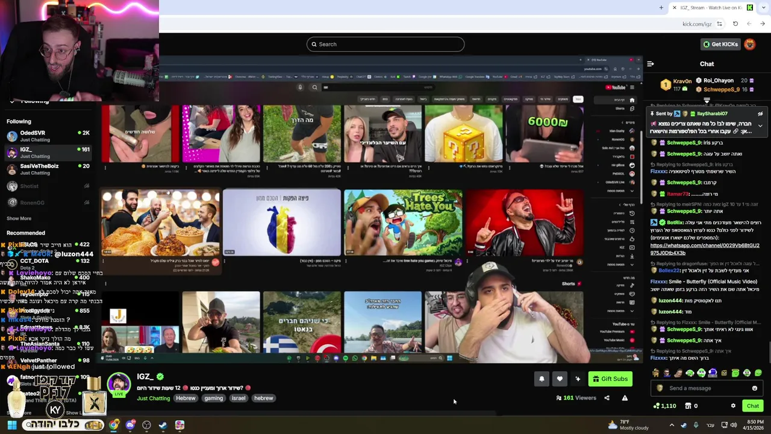Open chat settings gear icon
The width and height of the screenshot is (771, 434).
(x=733, y=406)
